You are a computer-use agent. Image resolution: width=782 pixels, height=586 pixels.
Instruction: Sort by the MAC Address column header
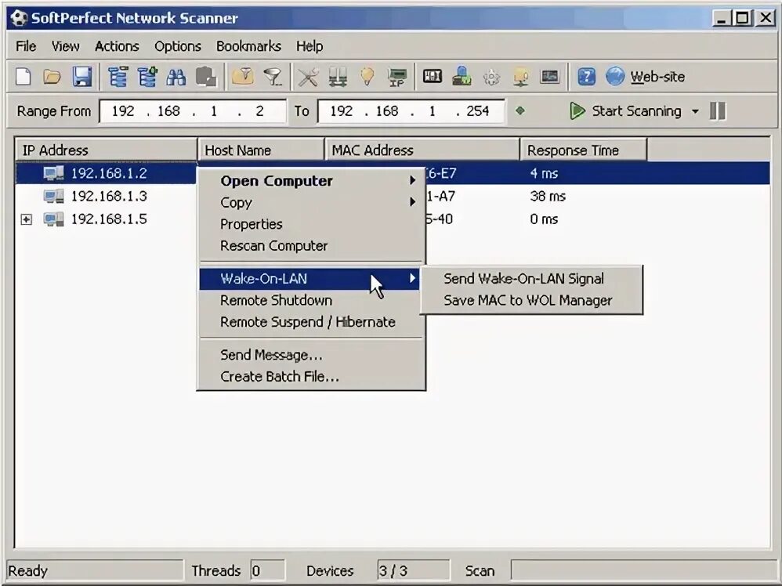point(422,150)
